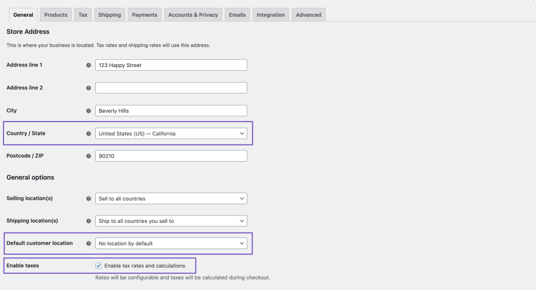
Task: Click help icon beside Address line 2
Action: click(89, 88)
